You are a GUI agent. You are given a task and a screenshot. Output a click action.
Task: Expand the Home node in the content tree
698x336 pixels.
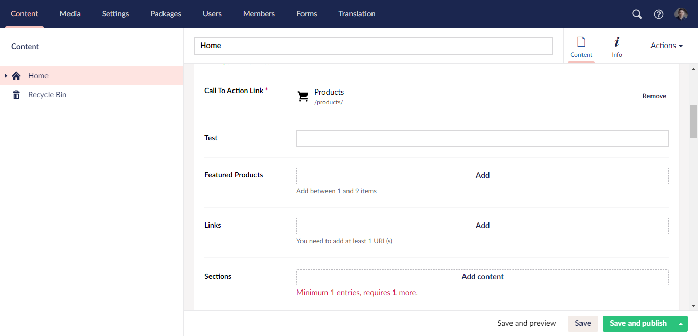[6, 75]
